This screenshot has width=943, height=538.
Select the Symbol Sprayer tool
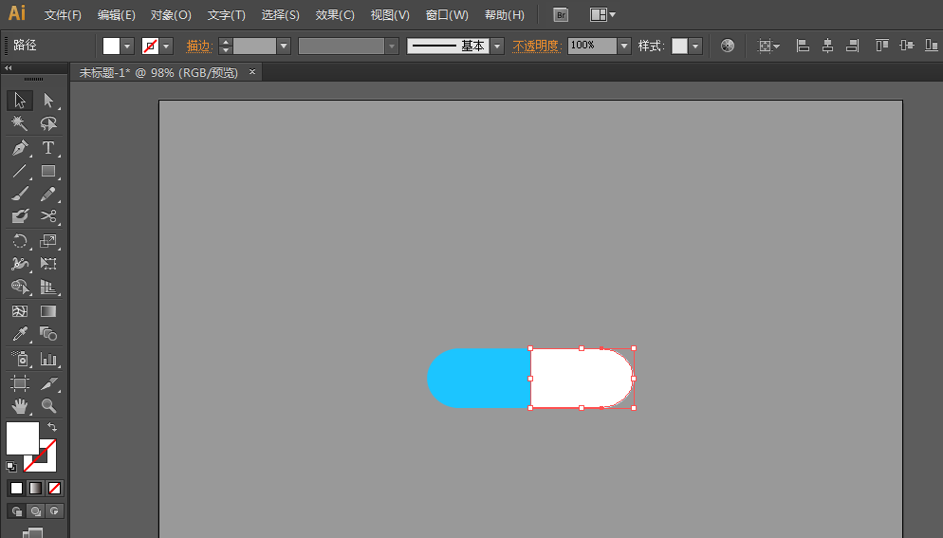20,360
